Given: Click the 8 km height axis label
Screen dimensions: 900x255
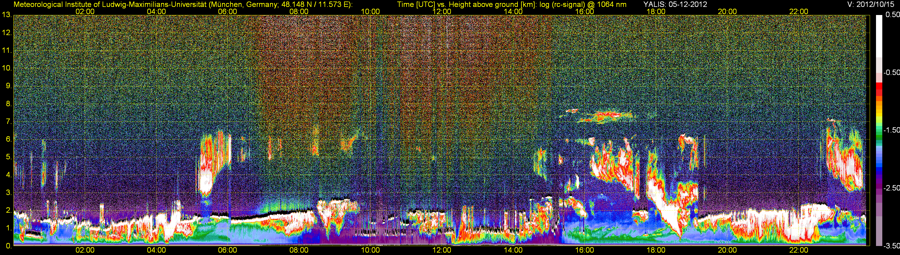Looking at the screenshot, I should [9, 104].
